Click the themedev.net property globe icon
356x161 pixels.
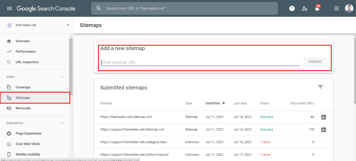(x=9, y=25)
